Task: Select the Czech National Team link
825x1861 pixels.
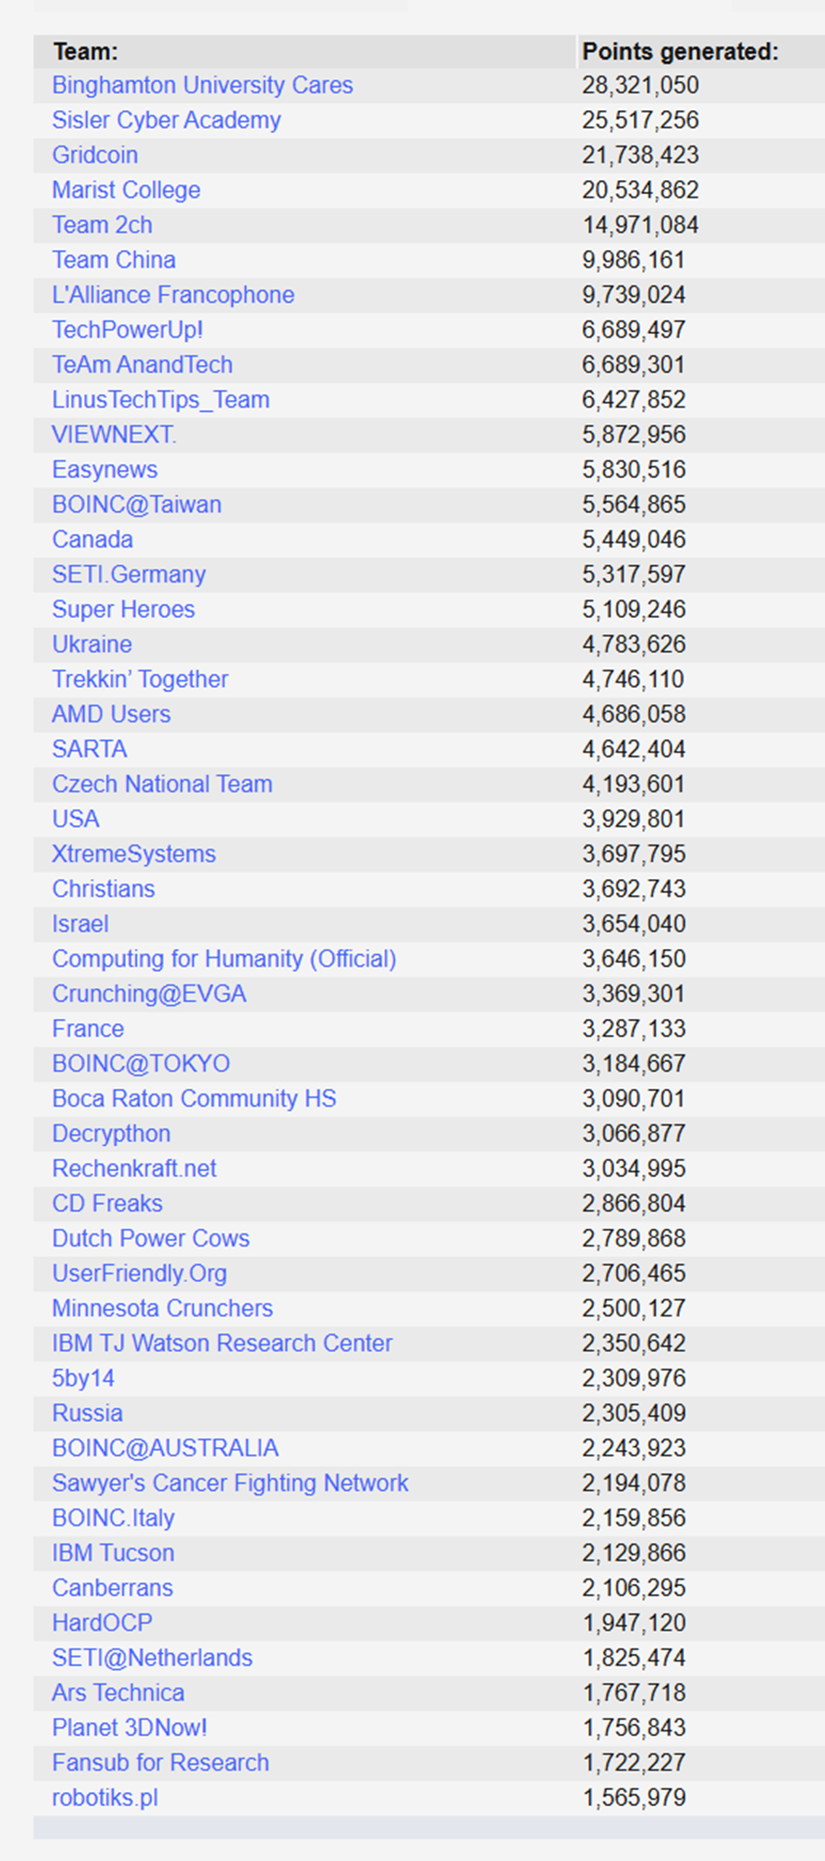Action: tap(162, 784)
